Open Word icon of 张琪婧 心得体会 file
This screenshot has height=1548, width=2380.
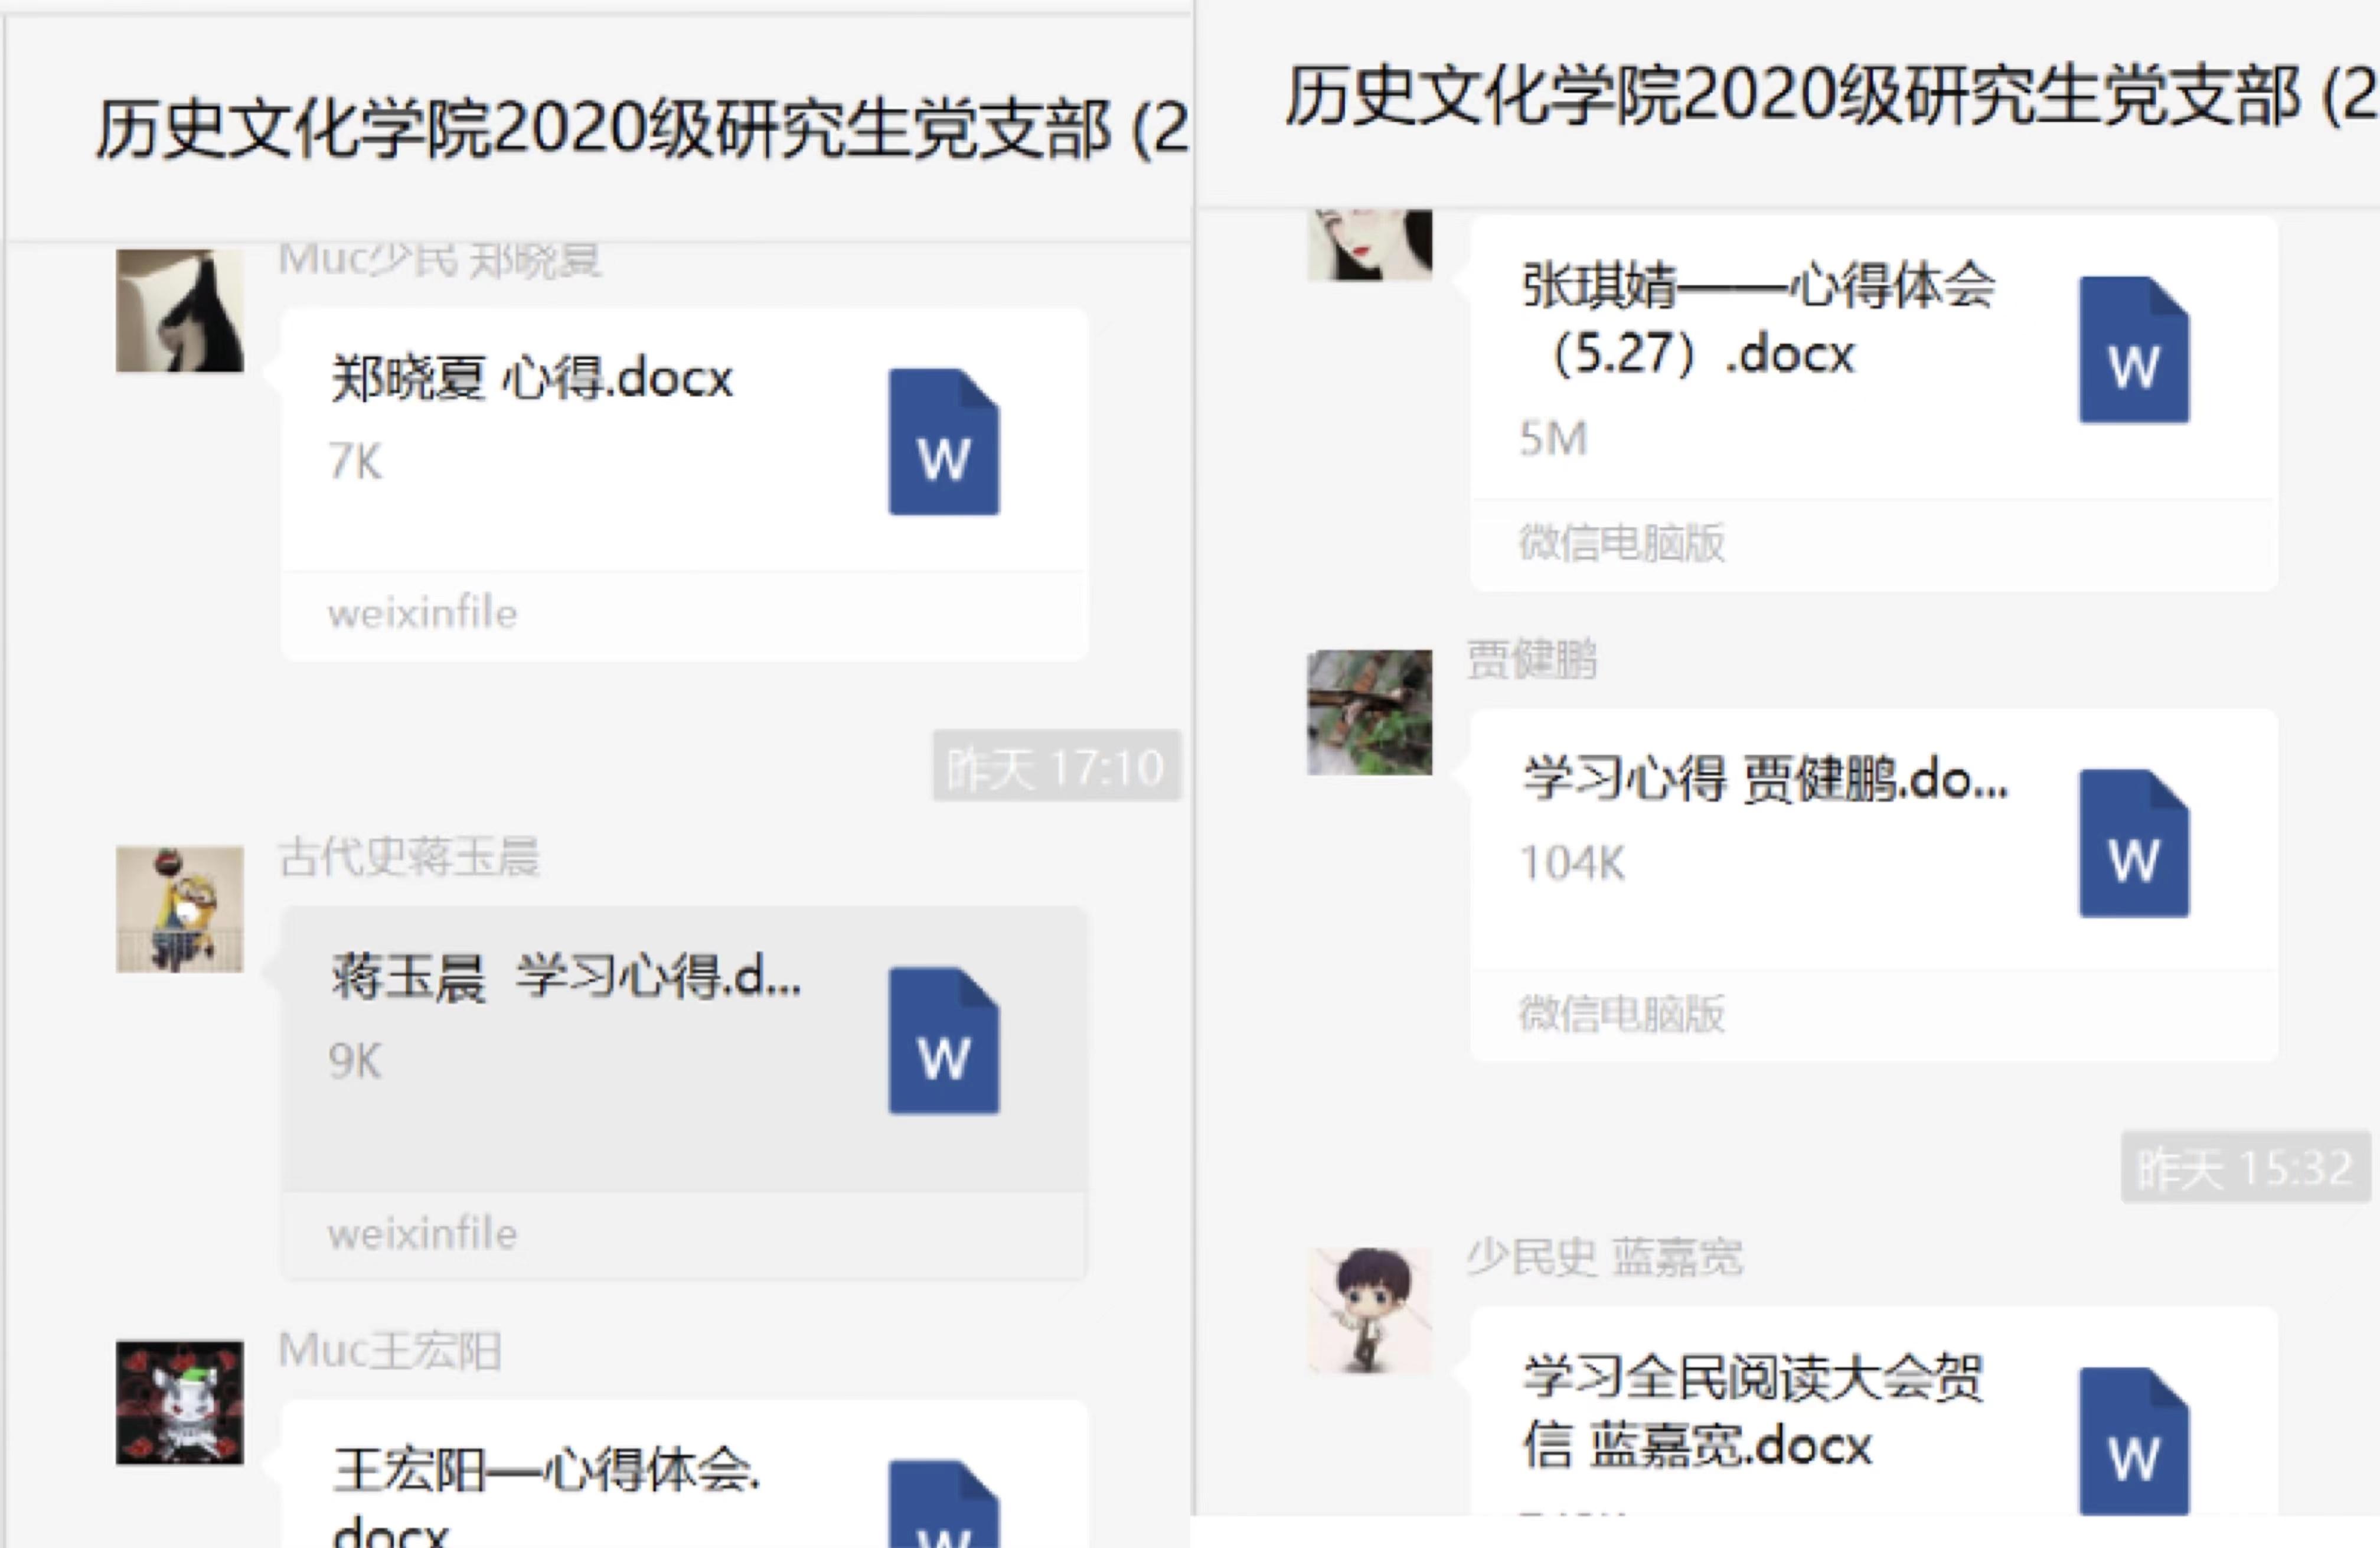[x=2133, y=350]
